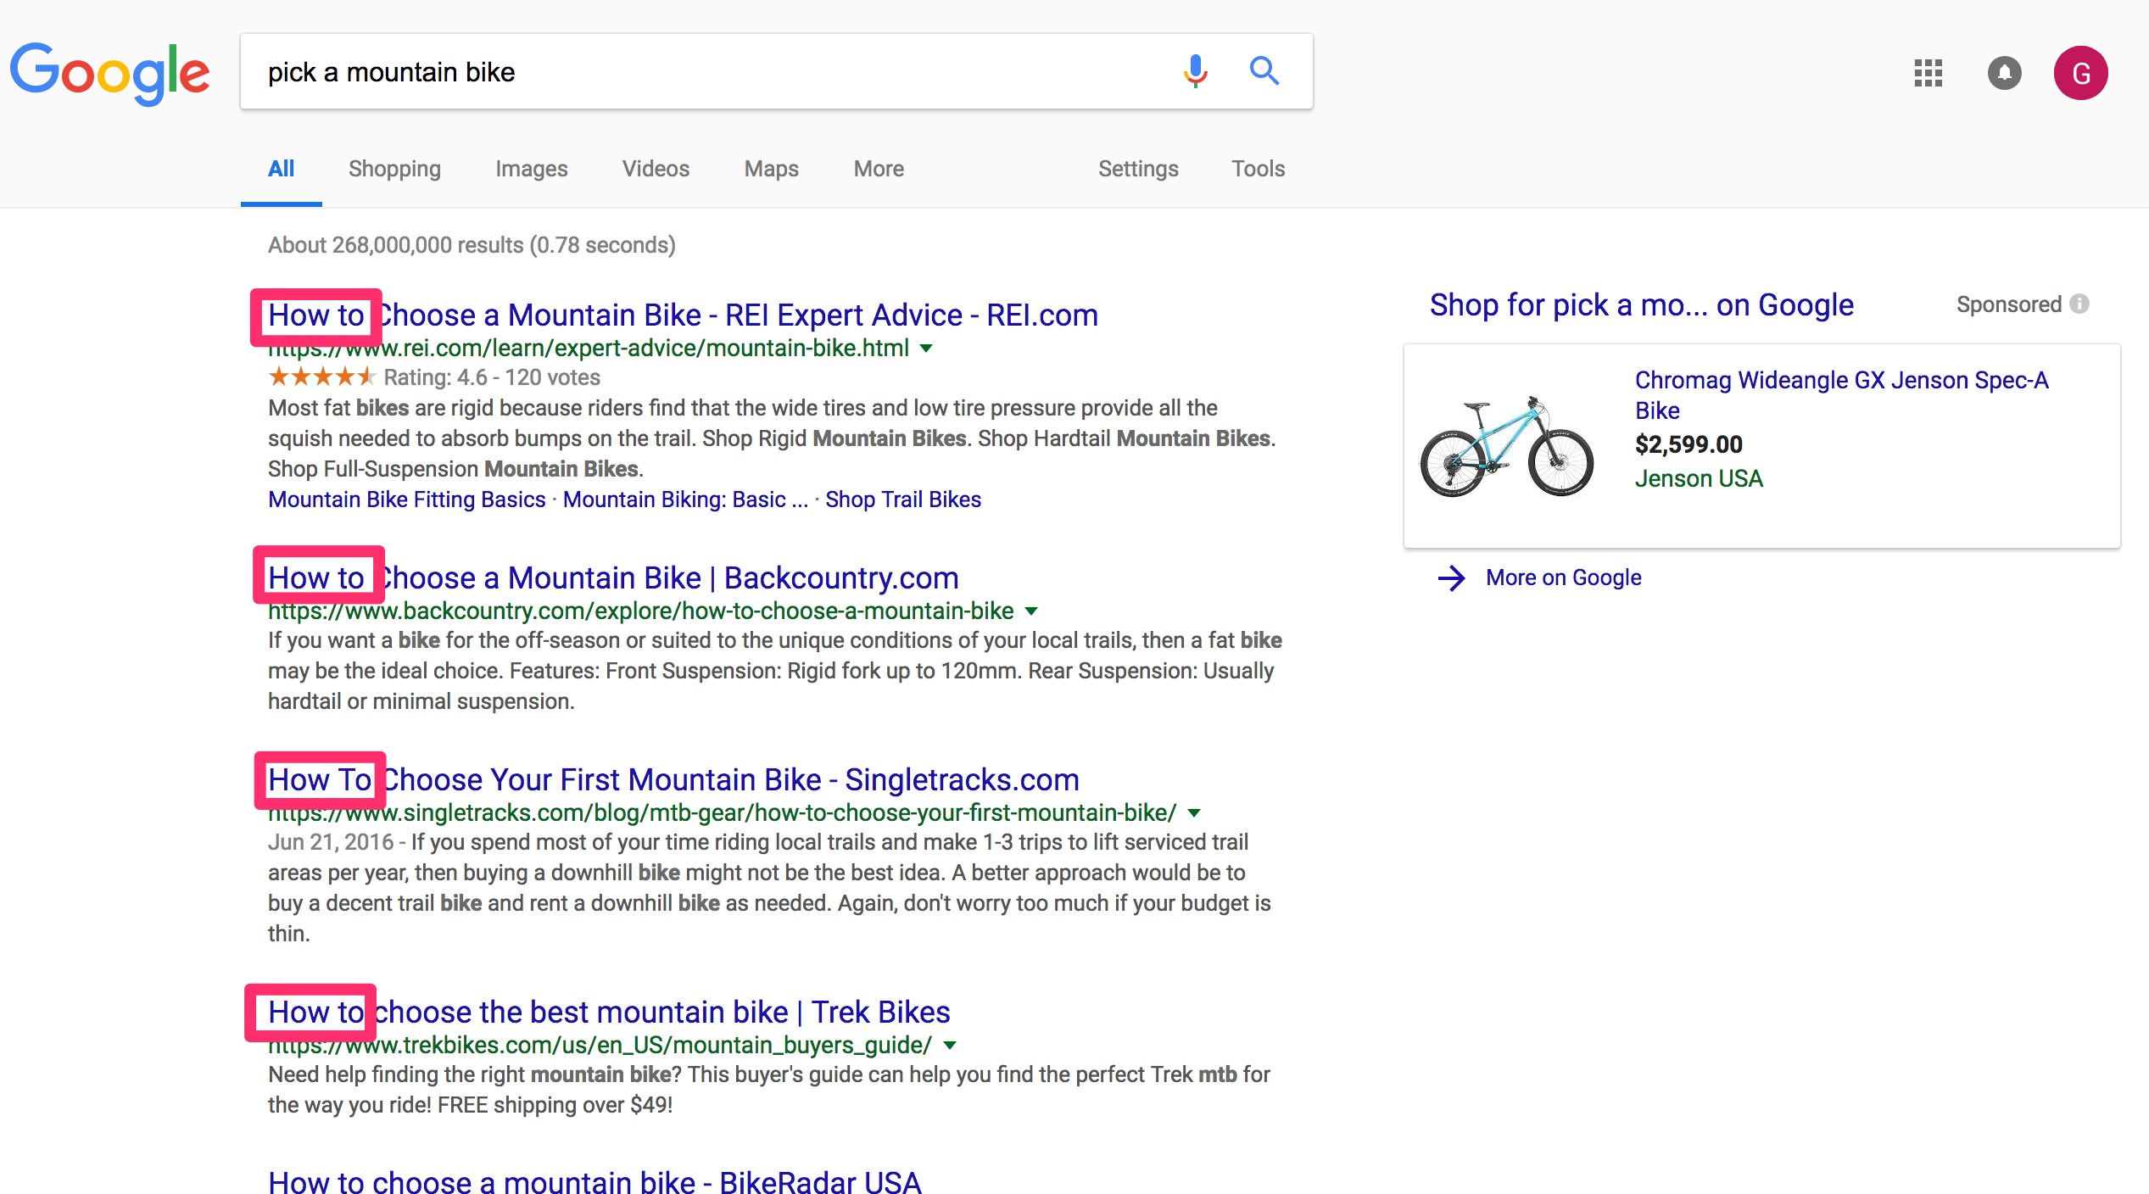Viewport: 2149px width, 1194px height.
Task: Click the Shop Trail Bikes sitelink
Action: (903, 499)
